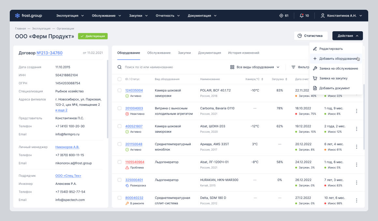The width and height of the screenshot is (378, 221).
Task: Follow the Никоноров А.В. manager link
Action: click(67, 147)
